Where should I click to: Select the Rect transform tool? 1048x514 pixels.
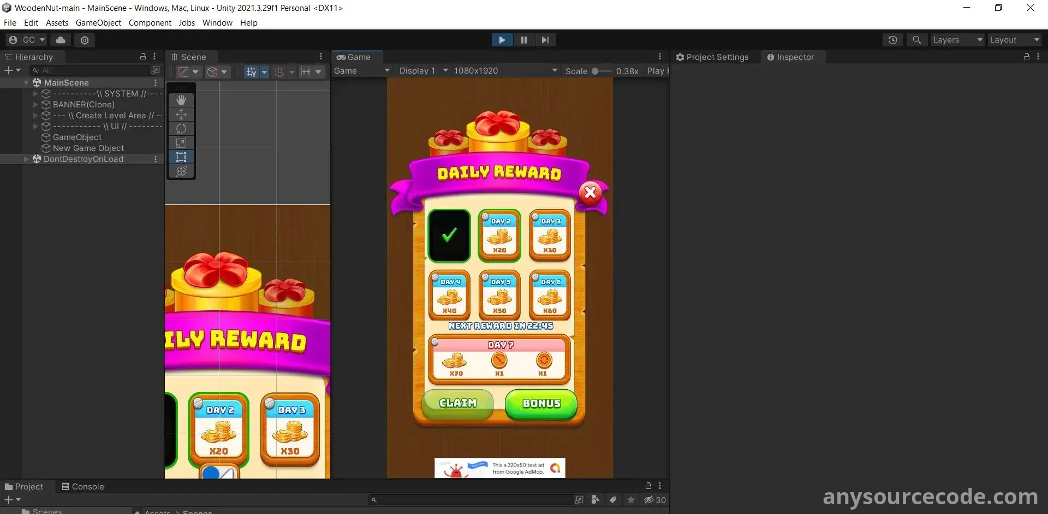pos(181,157)
